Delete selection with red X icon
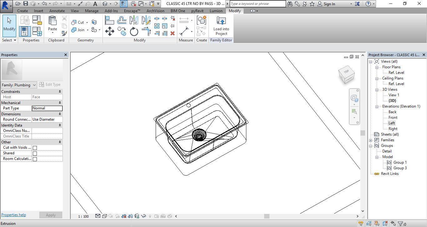The height and width of the screenshot is (227, 427). pos(173,33)
